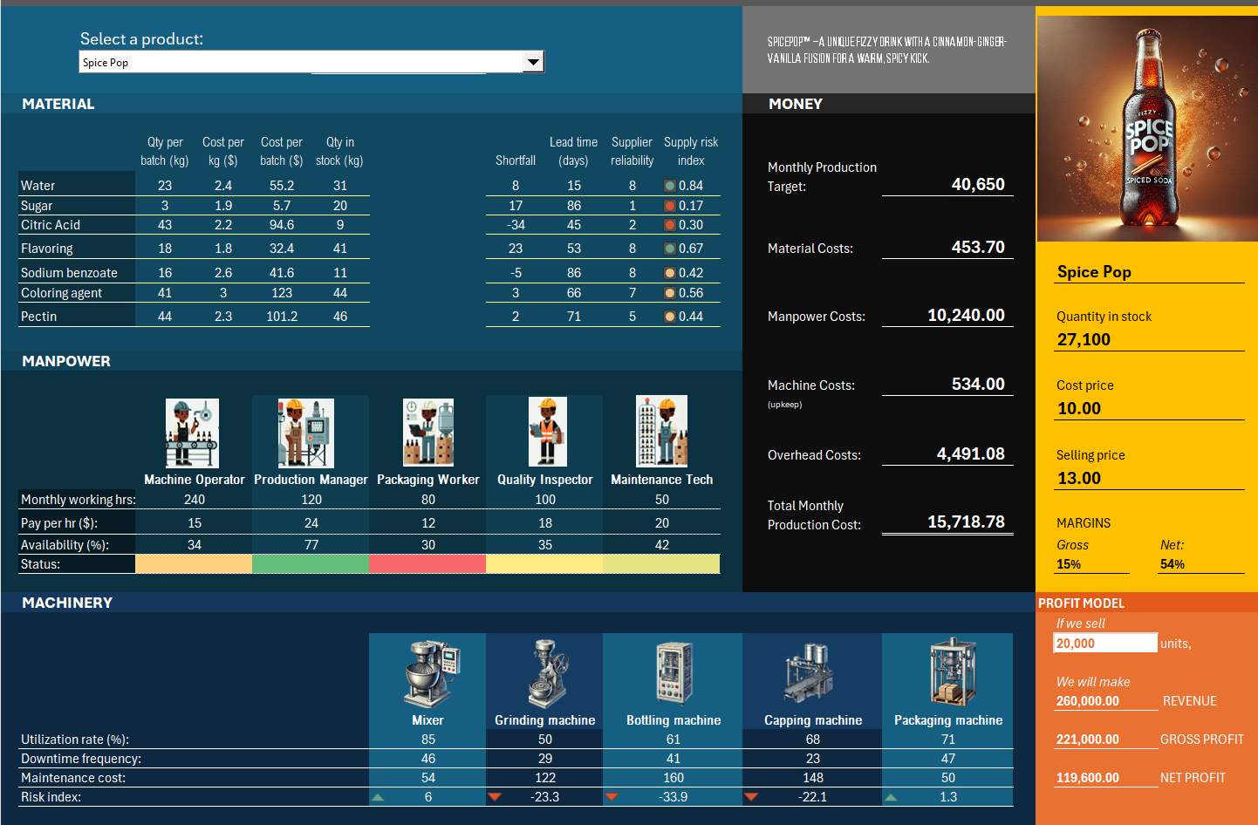Click the Bottling machine icon
Screen dimensions: 1258x825
click(x=673, y=673)
